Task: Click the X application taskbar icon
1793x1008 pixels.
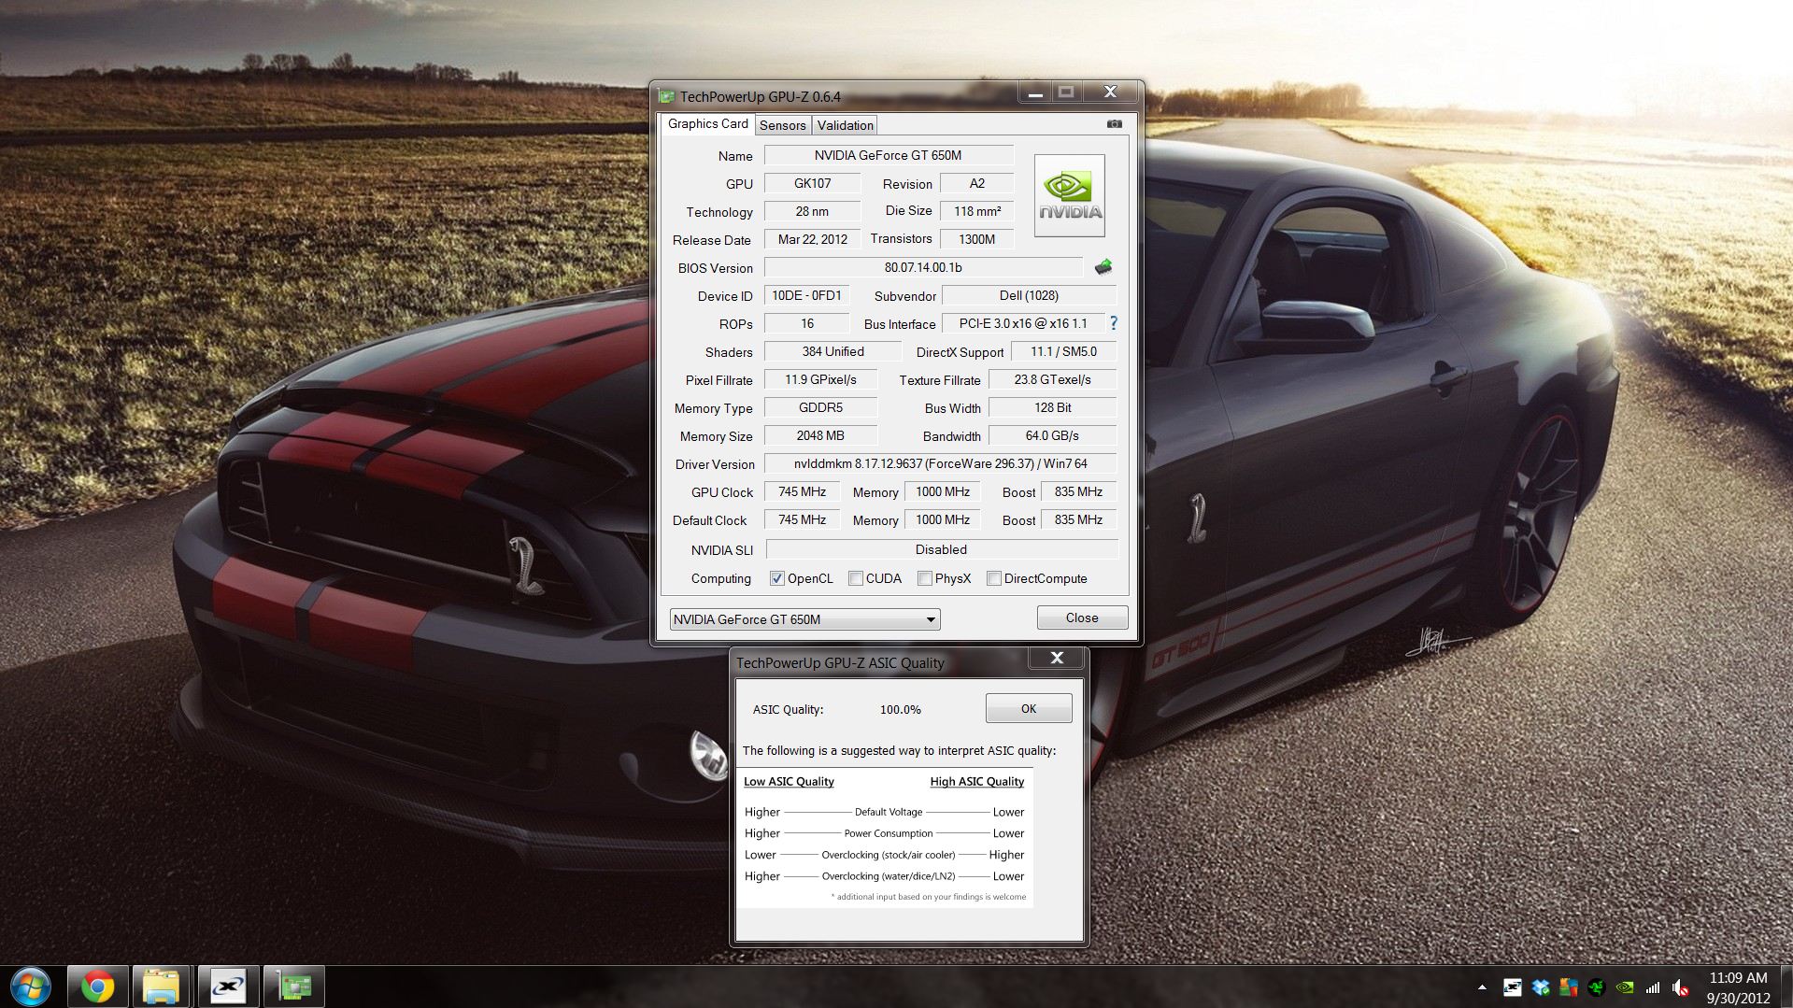Action: click(227, 987)
